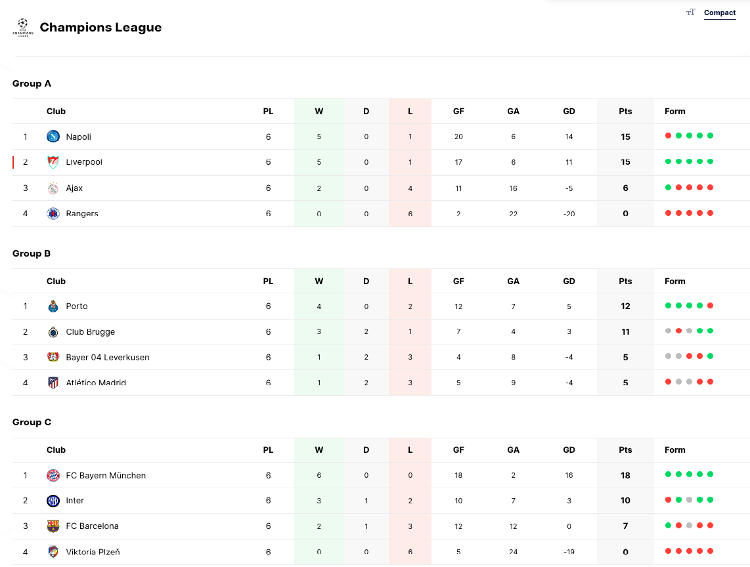Click the Bayer 04 Leverkusen crest

click(x=53, y=358)
